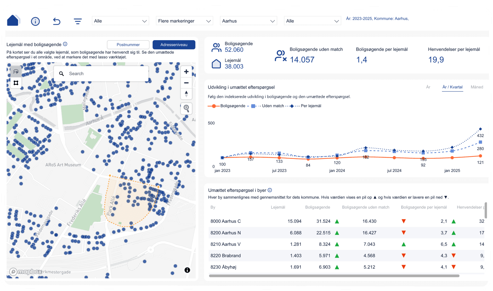Zoom in on the map with the plus icon
The height and width of the screenshot is (291, 493).
186,71
